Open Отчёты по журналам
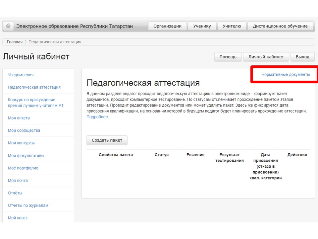 click(x=28, y=205)
